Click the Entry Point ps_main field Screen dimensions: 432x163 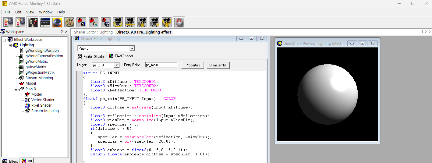point(161,65)
